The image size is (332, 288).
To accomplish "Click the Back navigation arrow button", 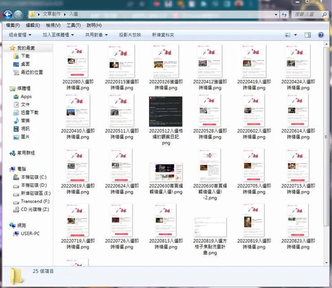I will 8,15.
